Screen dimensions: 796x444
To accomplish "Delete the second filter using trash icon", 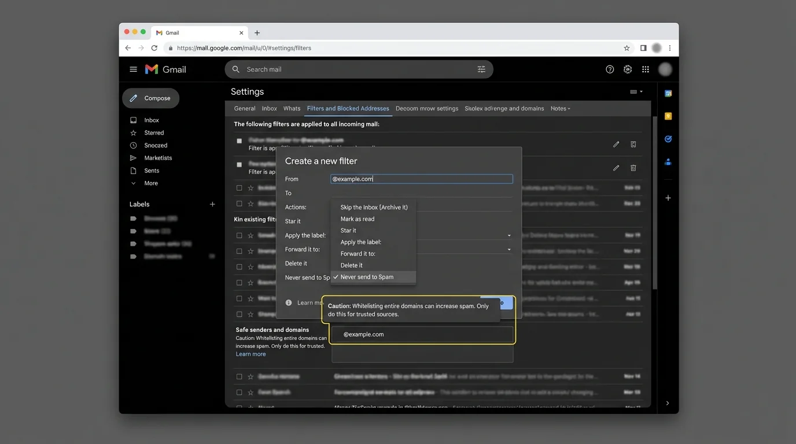I will (633, 168).
